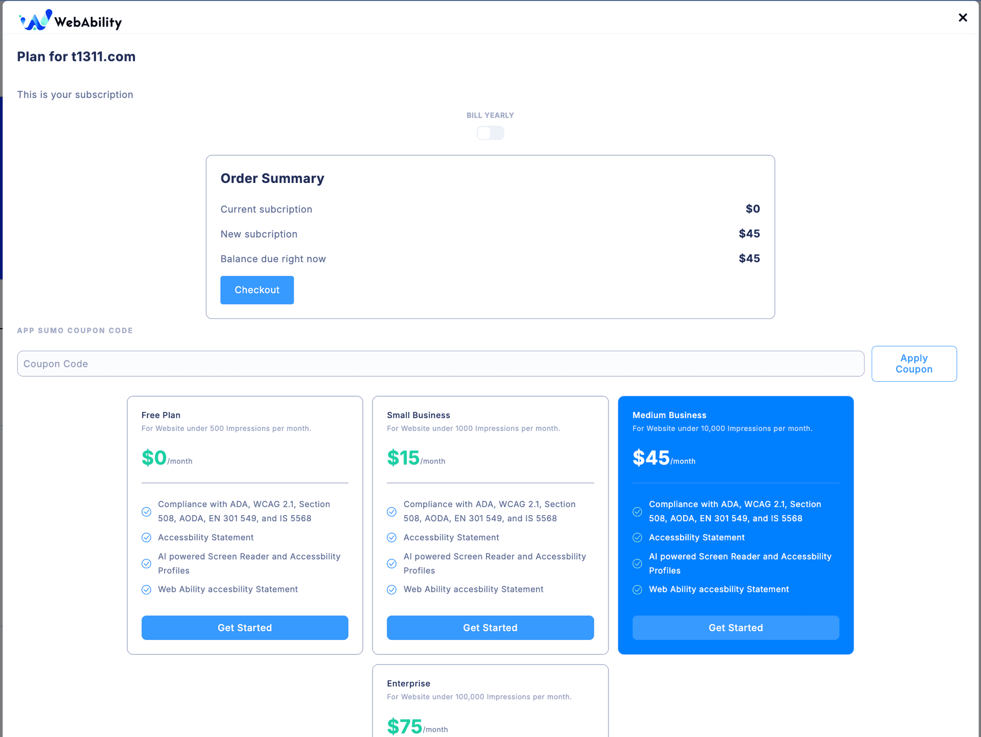The width and height of the screenshot is (981, 737).
Task: Click the $45 new subscription amount
Action: (x=750, y=234)
